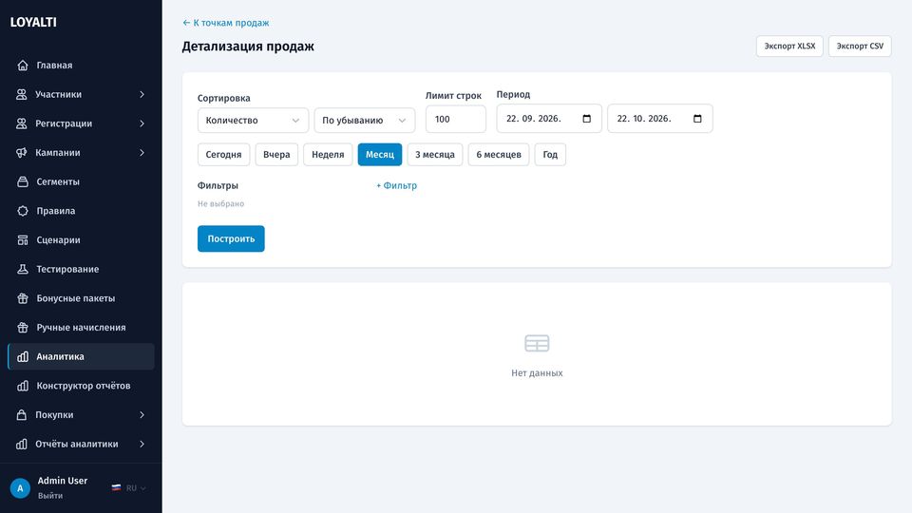
Task: Click the Admin User name
Action: coord(63,481)
